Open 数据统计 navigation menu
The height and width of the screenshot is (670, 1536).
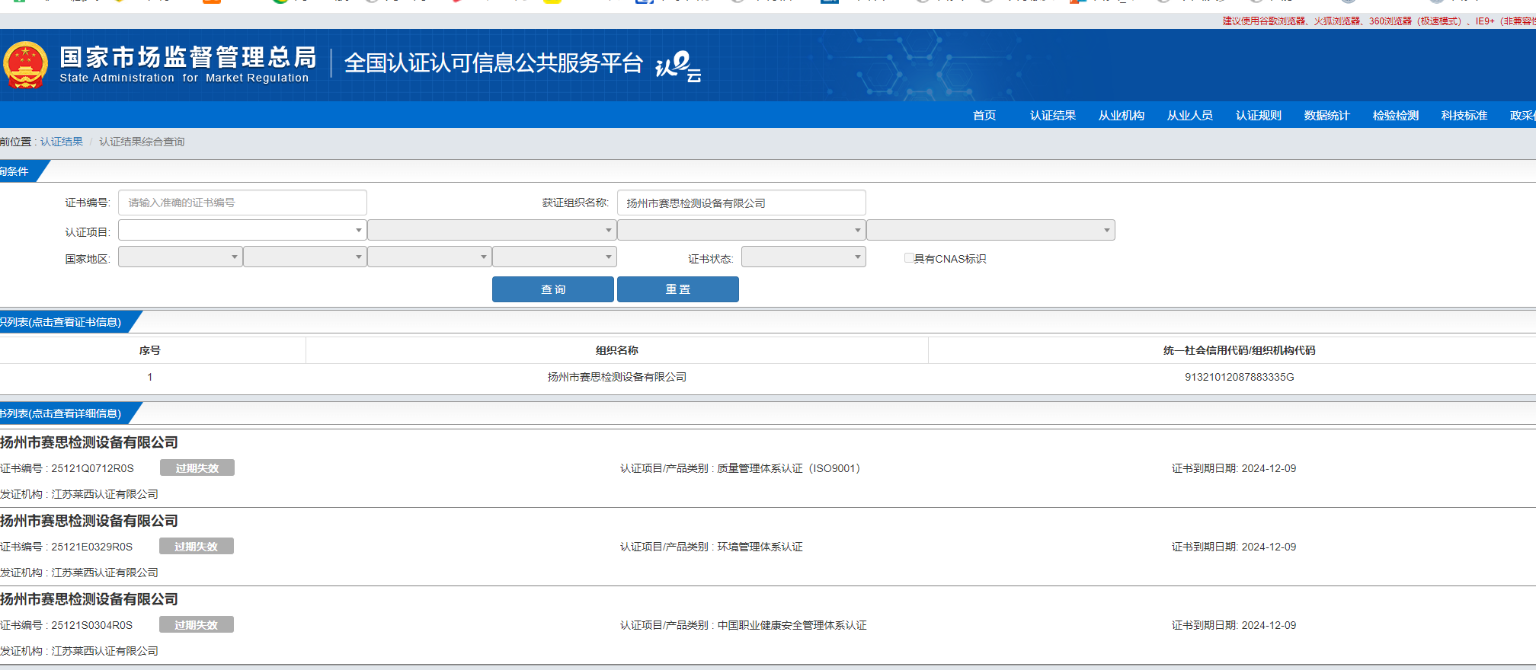point(1327,115)
